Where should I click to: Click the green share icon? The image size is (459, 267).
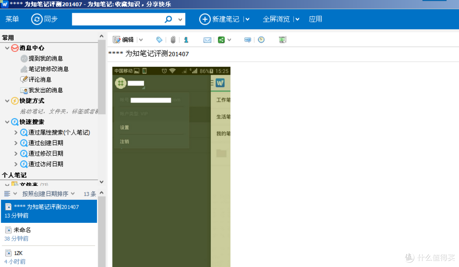click(221, 40)
